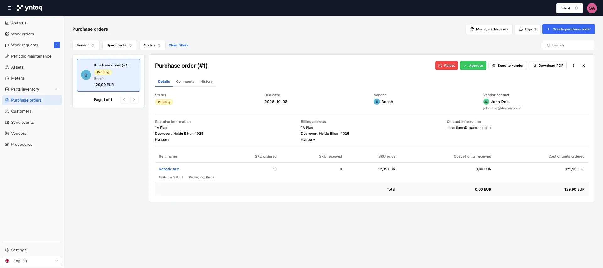
Task: Go to the previous page arrow
Action: 124,100
